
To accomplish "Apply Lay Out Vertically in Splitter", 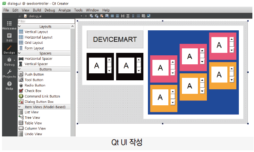I will [x=128, y=16].
